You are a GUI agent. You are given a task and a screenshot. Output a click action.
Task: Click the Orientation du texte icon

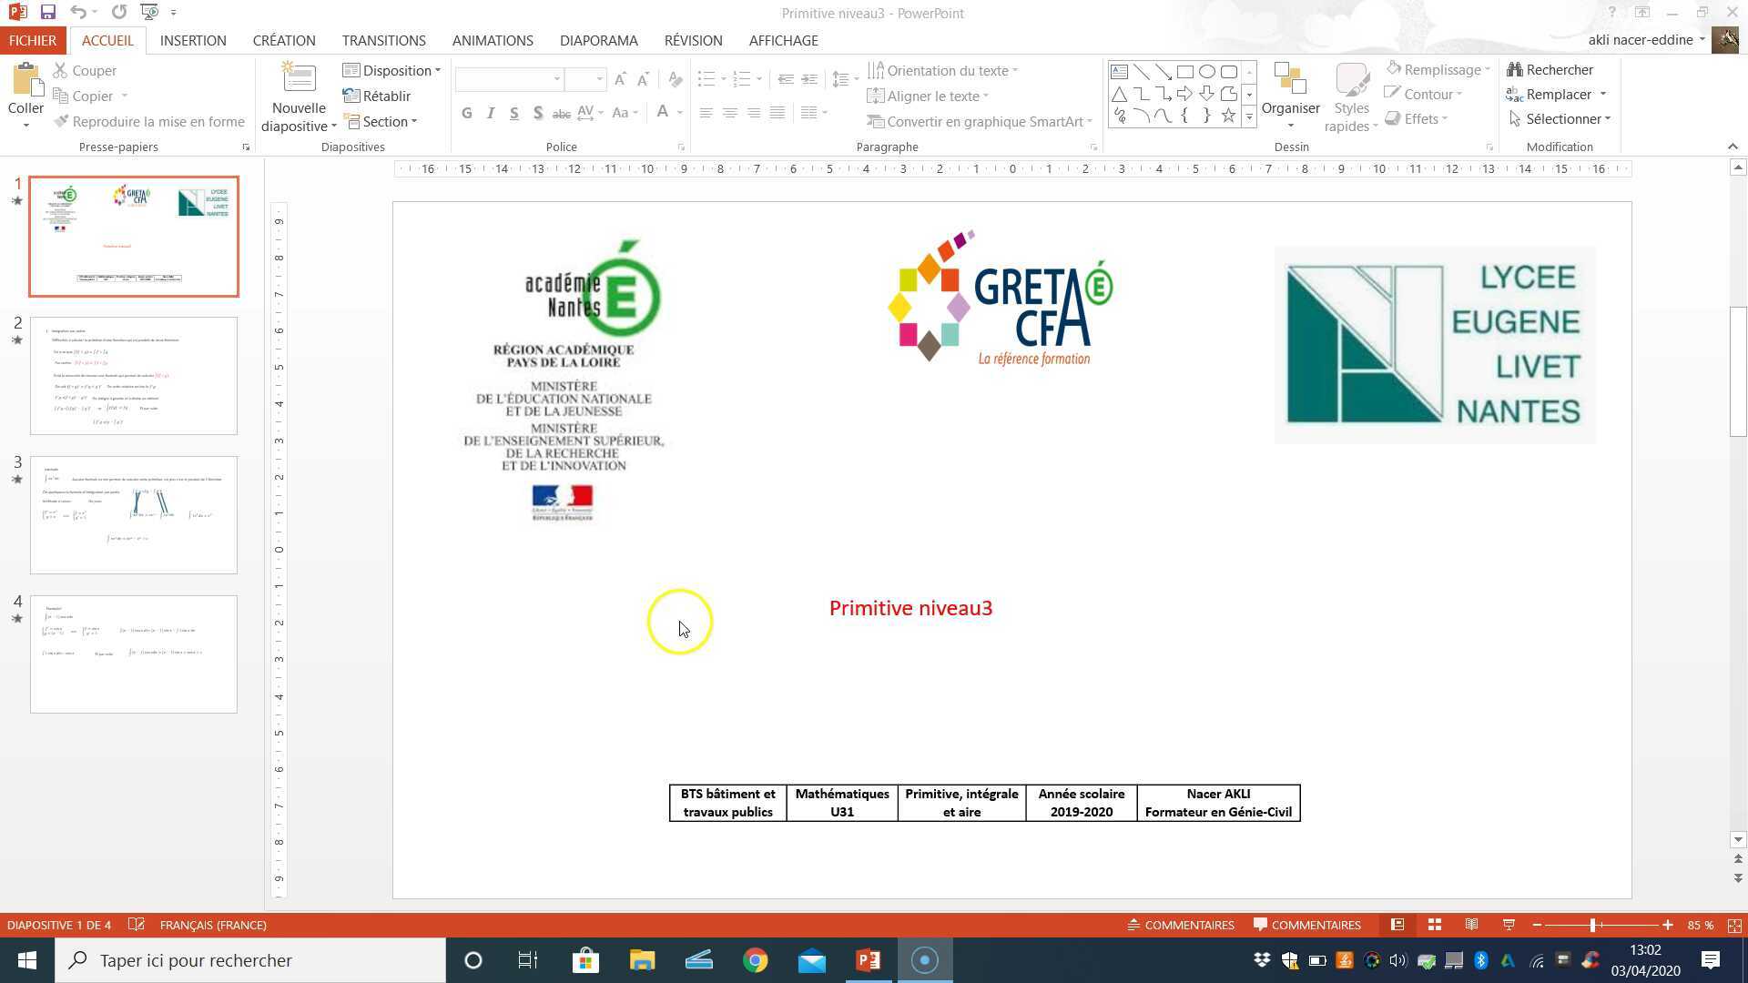(877, 70)
